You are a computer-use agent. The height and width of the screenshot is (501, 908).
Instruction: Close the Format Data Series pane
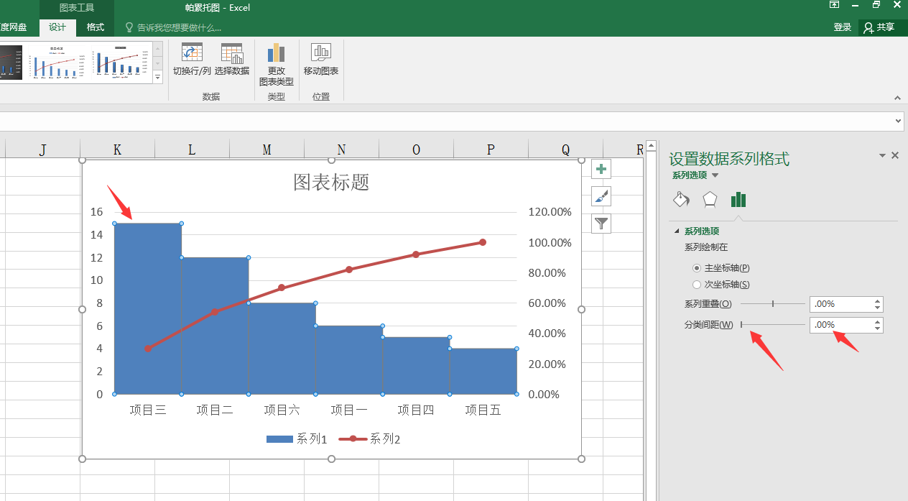[895, 155]
